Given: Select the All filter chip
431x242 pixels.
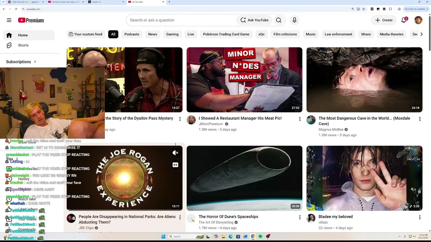Looking at the screenshot, I should point(113,34).
